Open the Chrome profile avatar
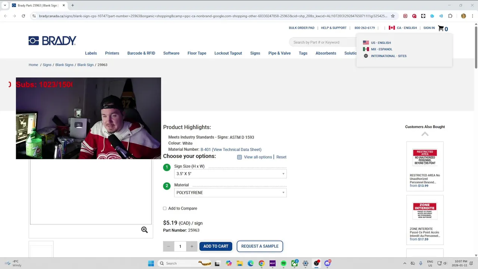Image resolution: width=478 pixels, height=269 pixels. (463, 16)
